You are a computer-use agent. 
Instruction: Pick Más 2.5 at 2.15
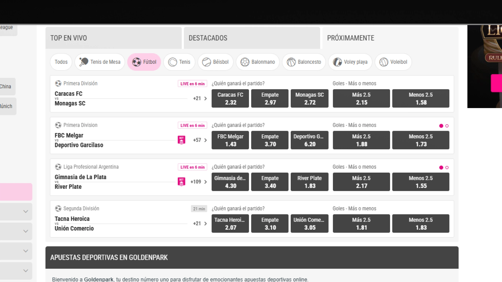click(x=361, y=98)
